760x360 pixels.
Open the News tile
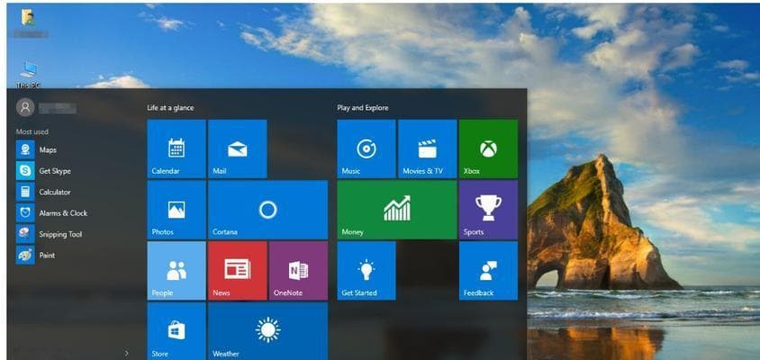click(x=238, y=271)
